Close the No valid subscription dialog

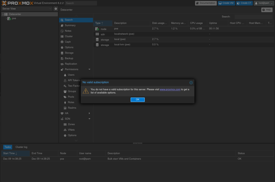[191, 83]
